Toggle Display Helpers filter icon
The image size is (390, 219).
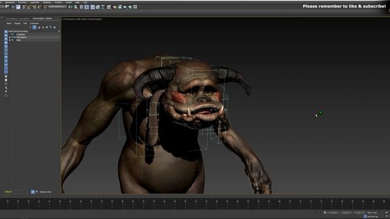(x=6, y=46)
